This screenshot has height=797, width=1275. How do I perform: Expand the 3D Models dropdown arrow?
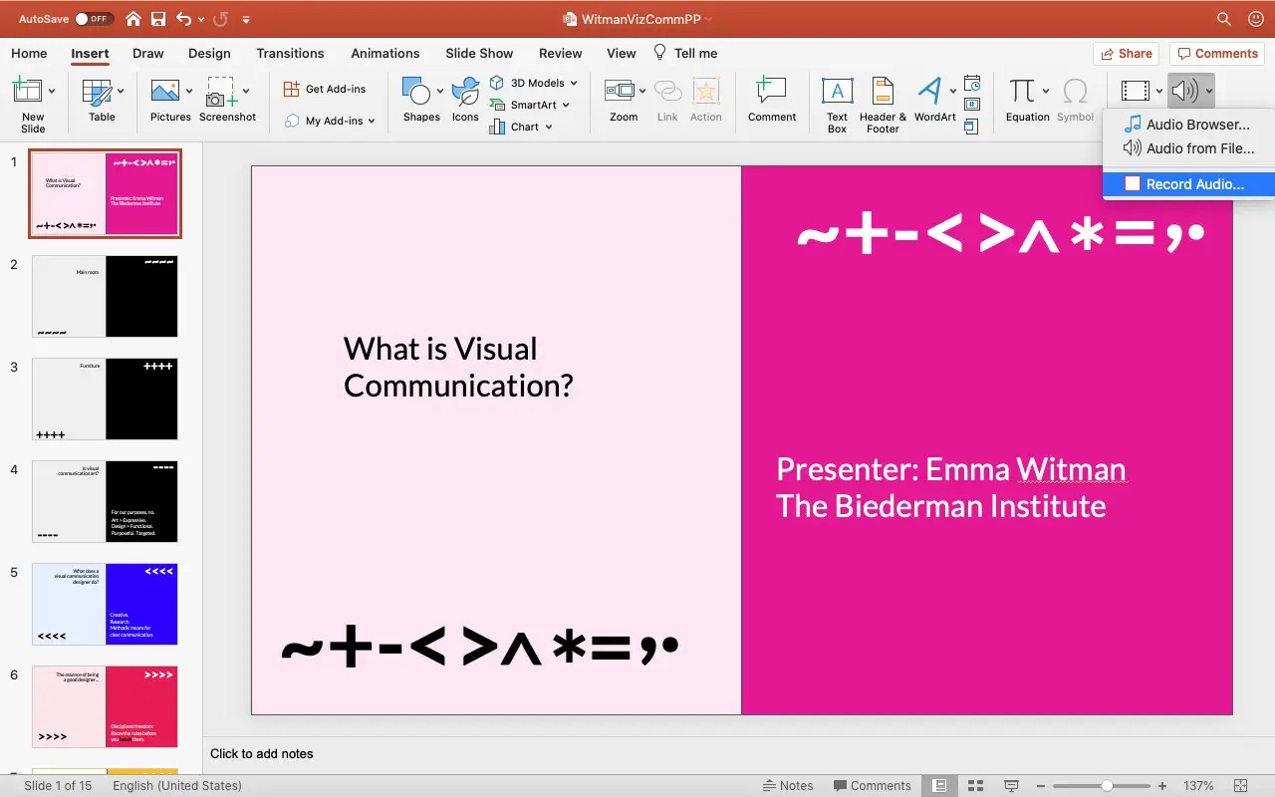click(x=574, y=83)
